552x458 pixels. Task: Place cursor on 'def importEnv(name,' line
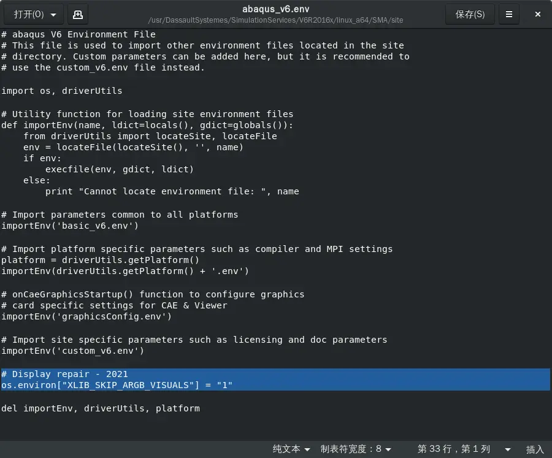[147, 125]
